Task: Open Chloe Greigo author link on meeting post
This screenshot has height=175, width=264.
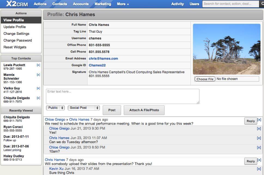Action: pos(55,119)
